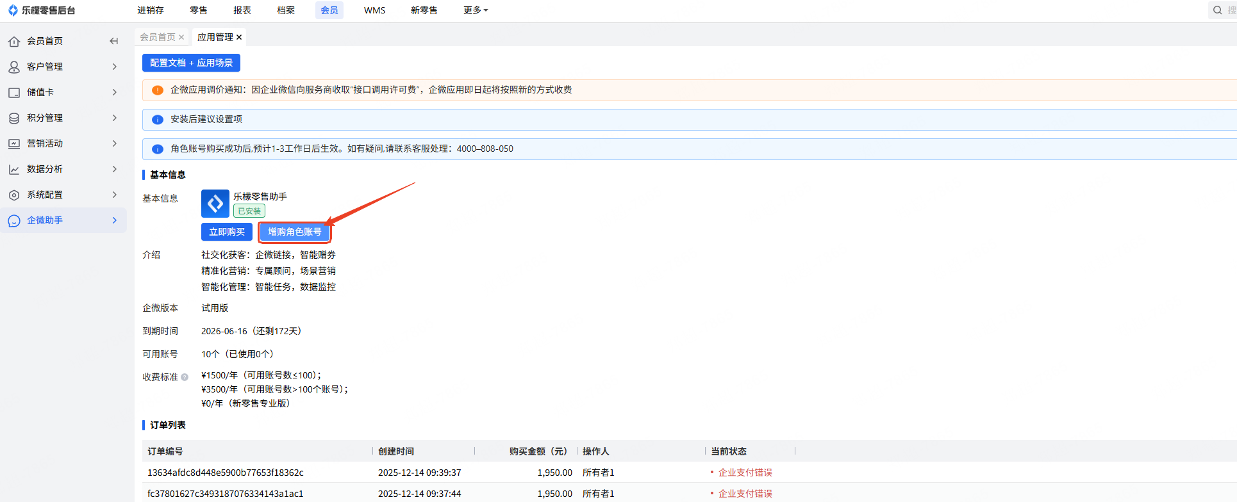Click the 乐檬零售助手 app name

point(260,197)
